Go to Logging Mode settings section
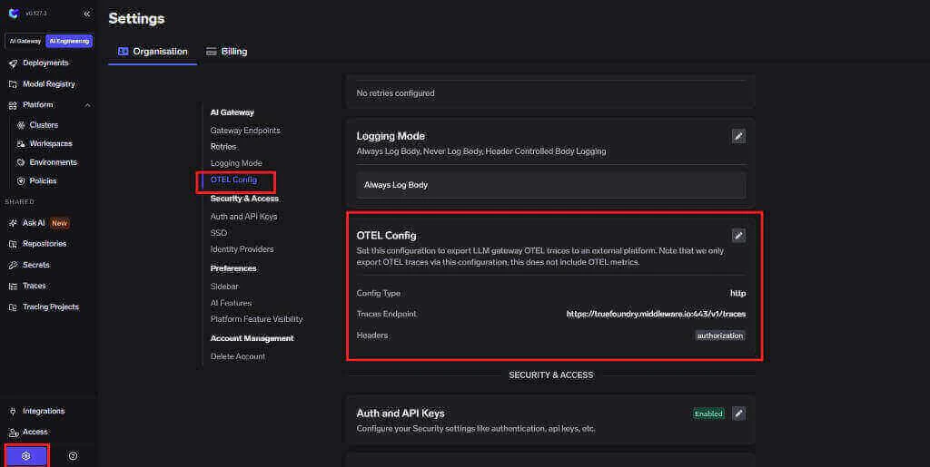The height and width of the screenshot is (467, 930). [x=236, y=162]
